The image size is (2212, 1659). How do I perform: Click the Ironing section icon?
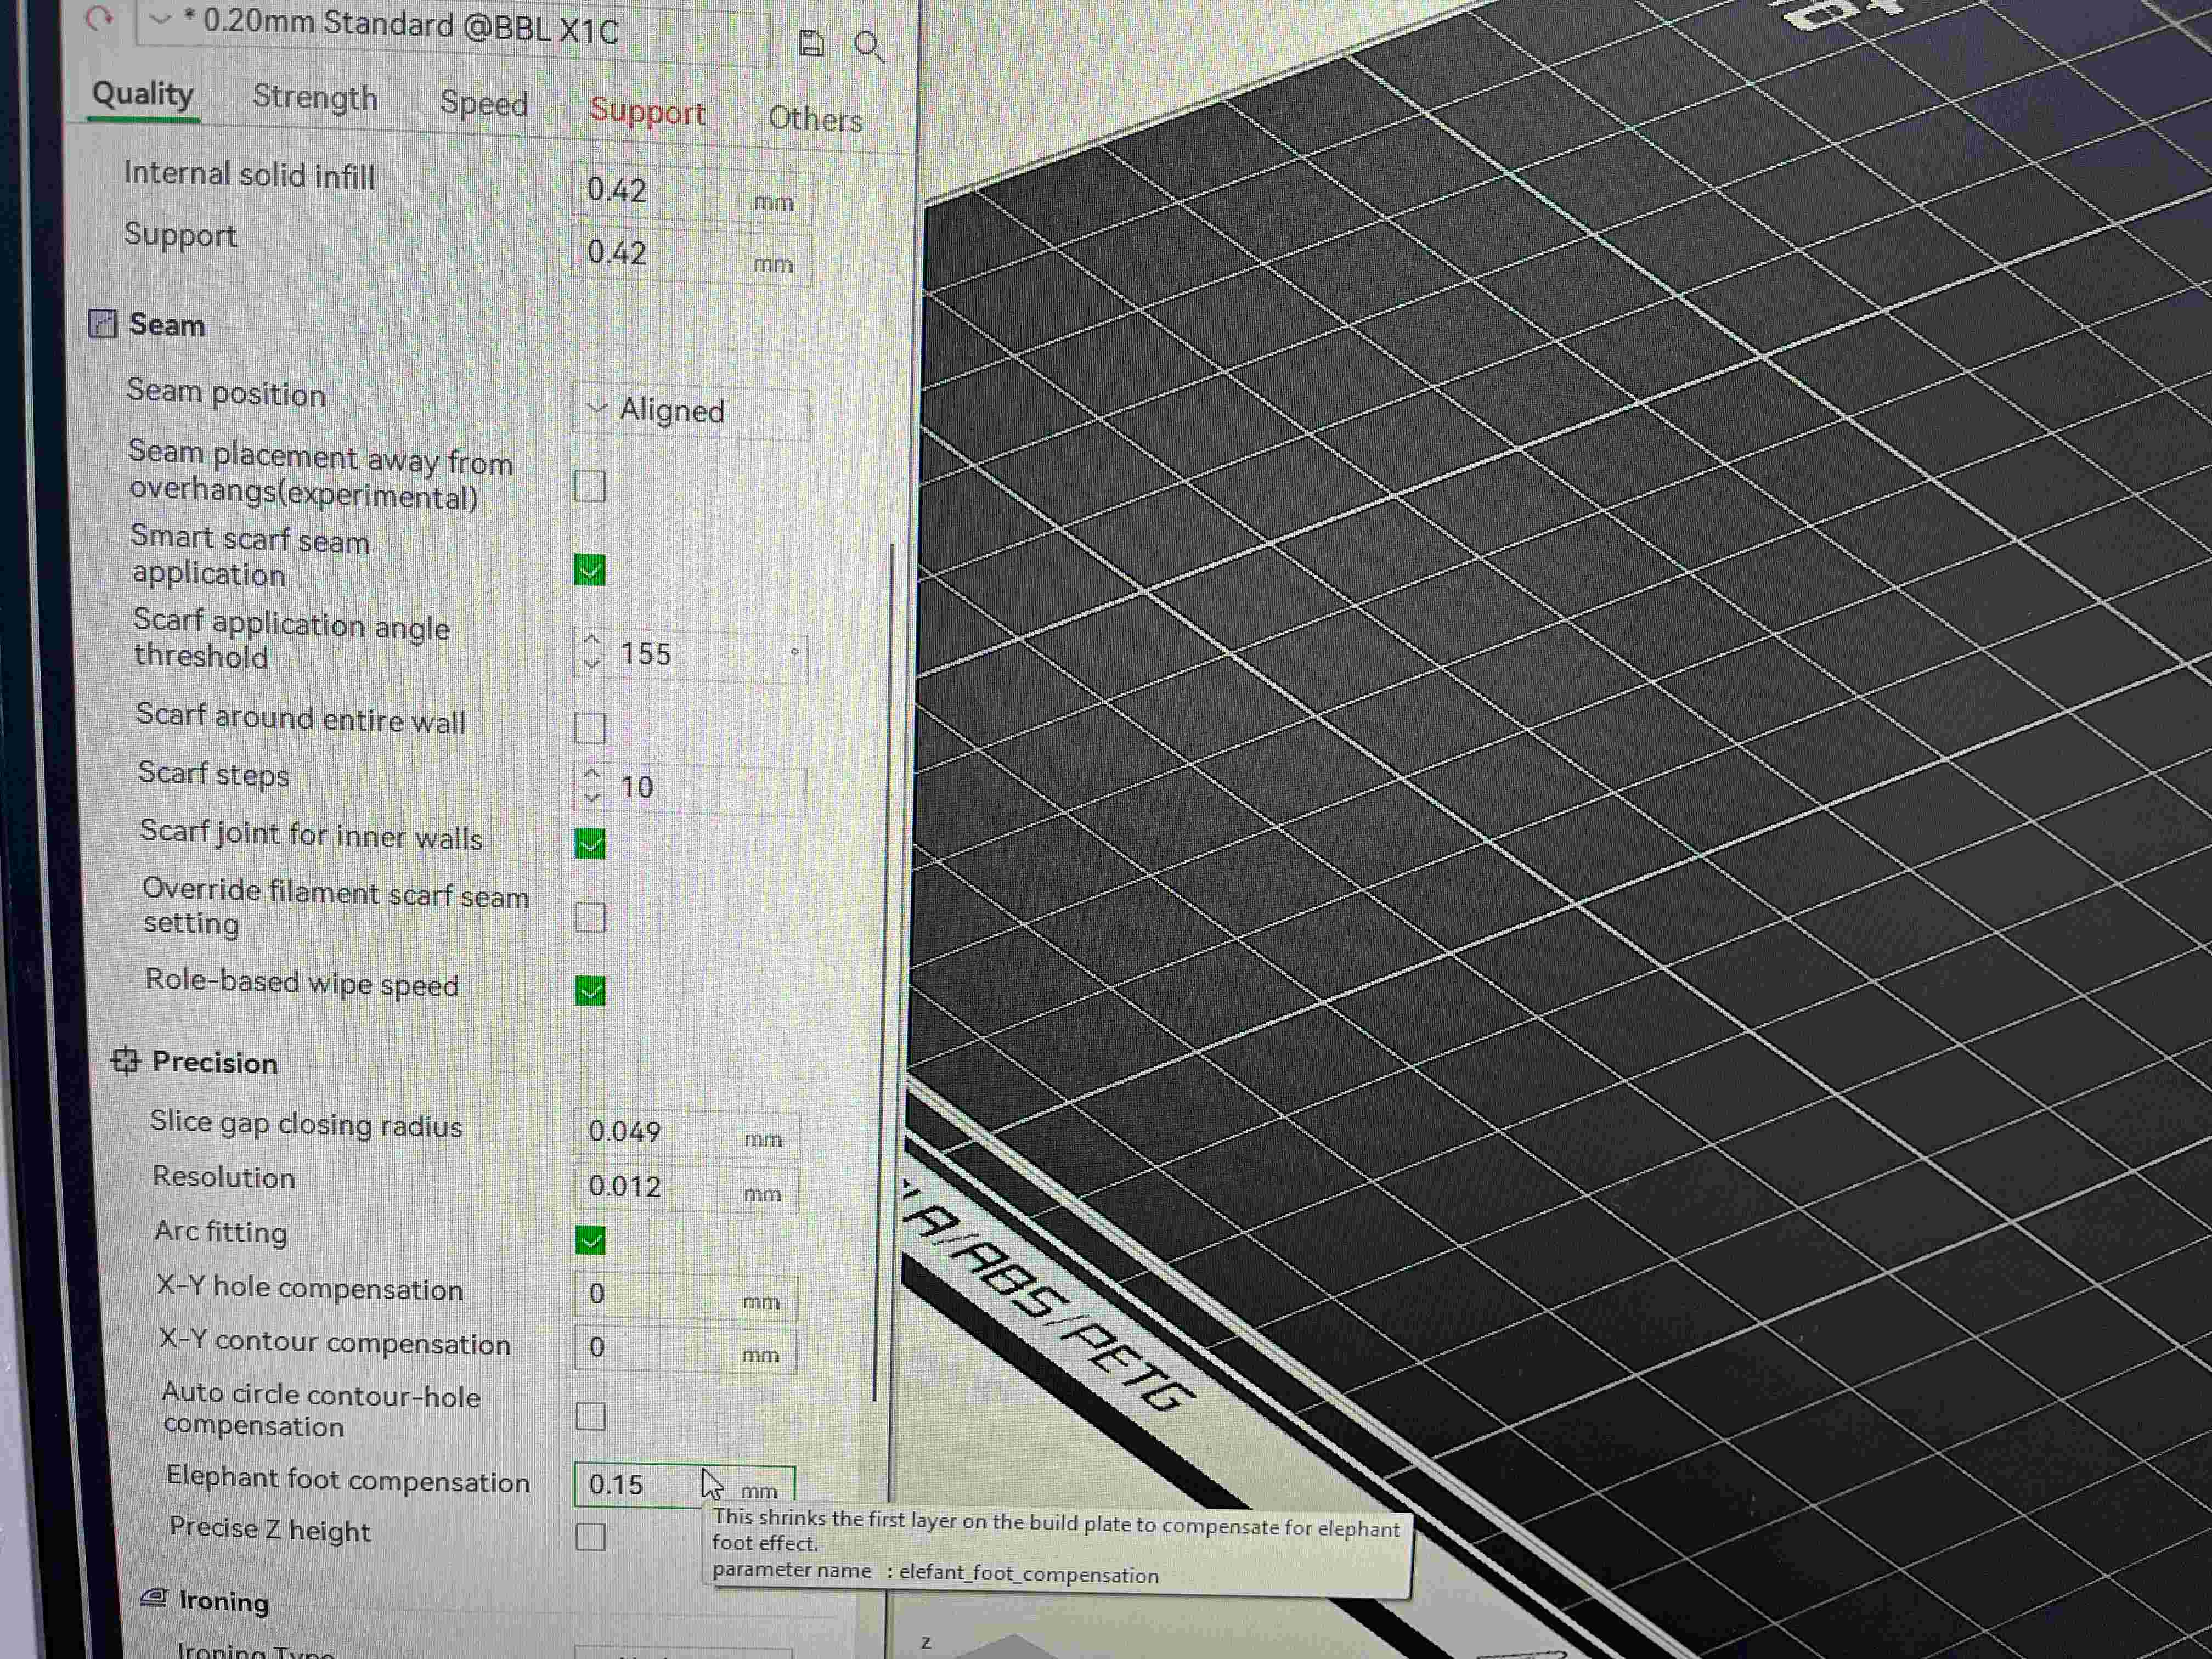pyautogui.click(x=154, y=1598)
